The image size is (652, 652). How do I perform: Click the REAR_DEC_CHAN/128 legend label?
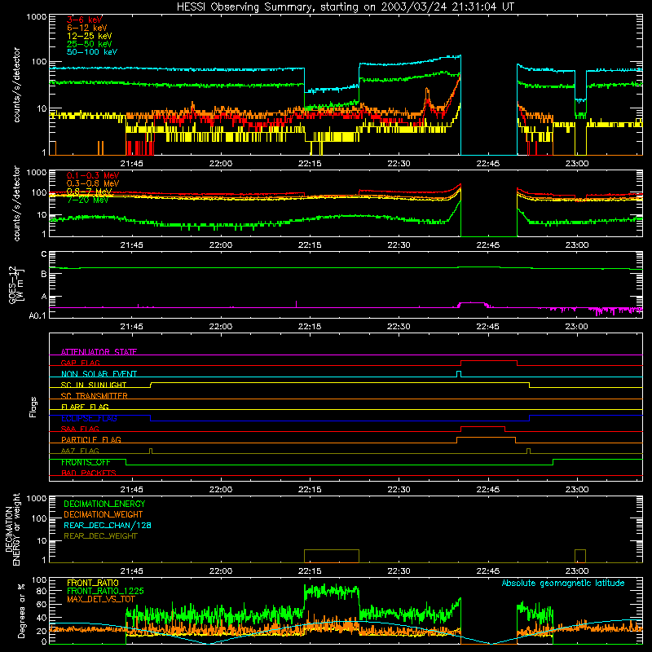coord(108,525)
